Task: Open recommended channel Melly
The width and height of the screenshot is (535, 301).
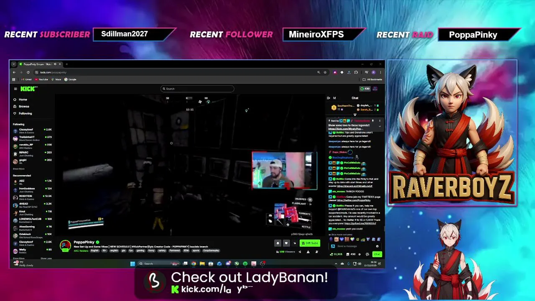Action: [x=32, y=250]
